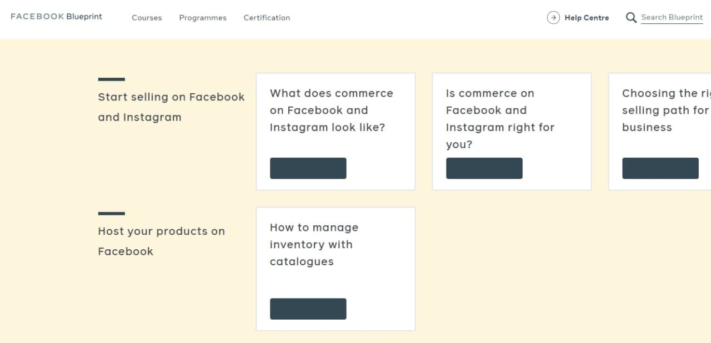
Task: Open "What does commerce on Facebook" course title
Action: 332,110
